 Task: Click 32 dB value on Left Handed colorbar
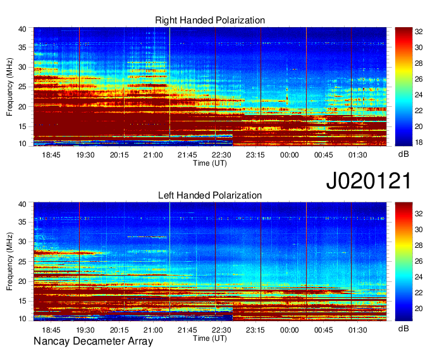419,214
